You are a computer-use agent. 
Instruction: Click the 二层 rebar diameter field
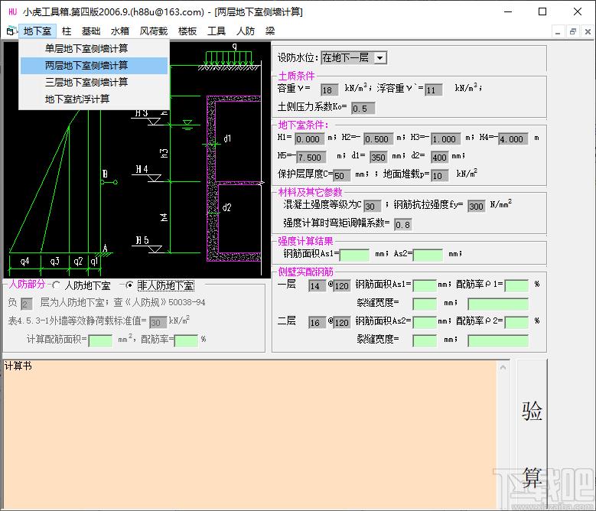pos(317,323)
